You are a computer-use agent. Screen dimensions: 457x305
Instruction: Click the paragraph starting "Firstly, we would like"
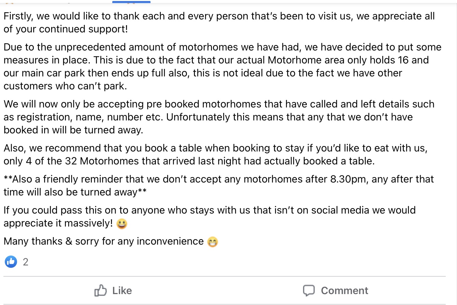tap(219, 23)
